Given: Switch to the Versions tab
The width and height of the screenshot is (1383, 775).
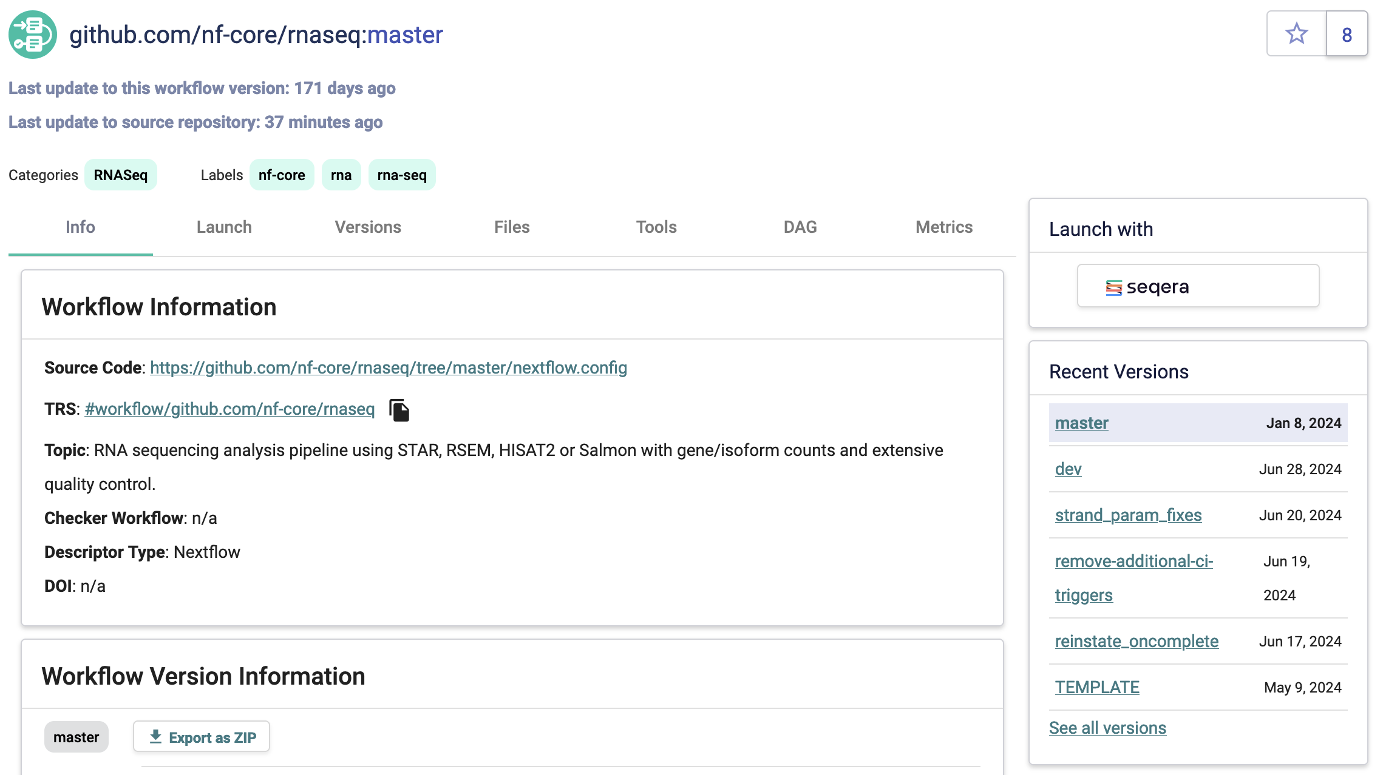Looking at the screenshot, I should click(367, 227).
